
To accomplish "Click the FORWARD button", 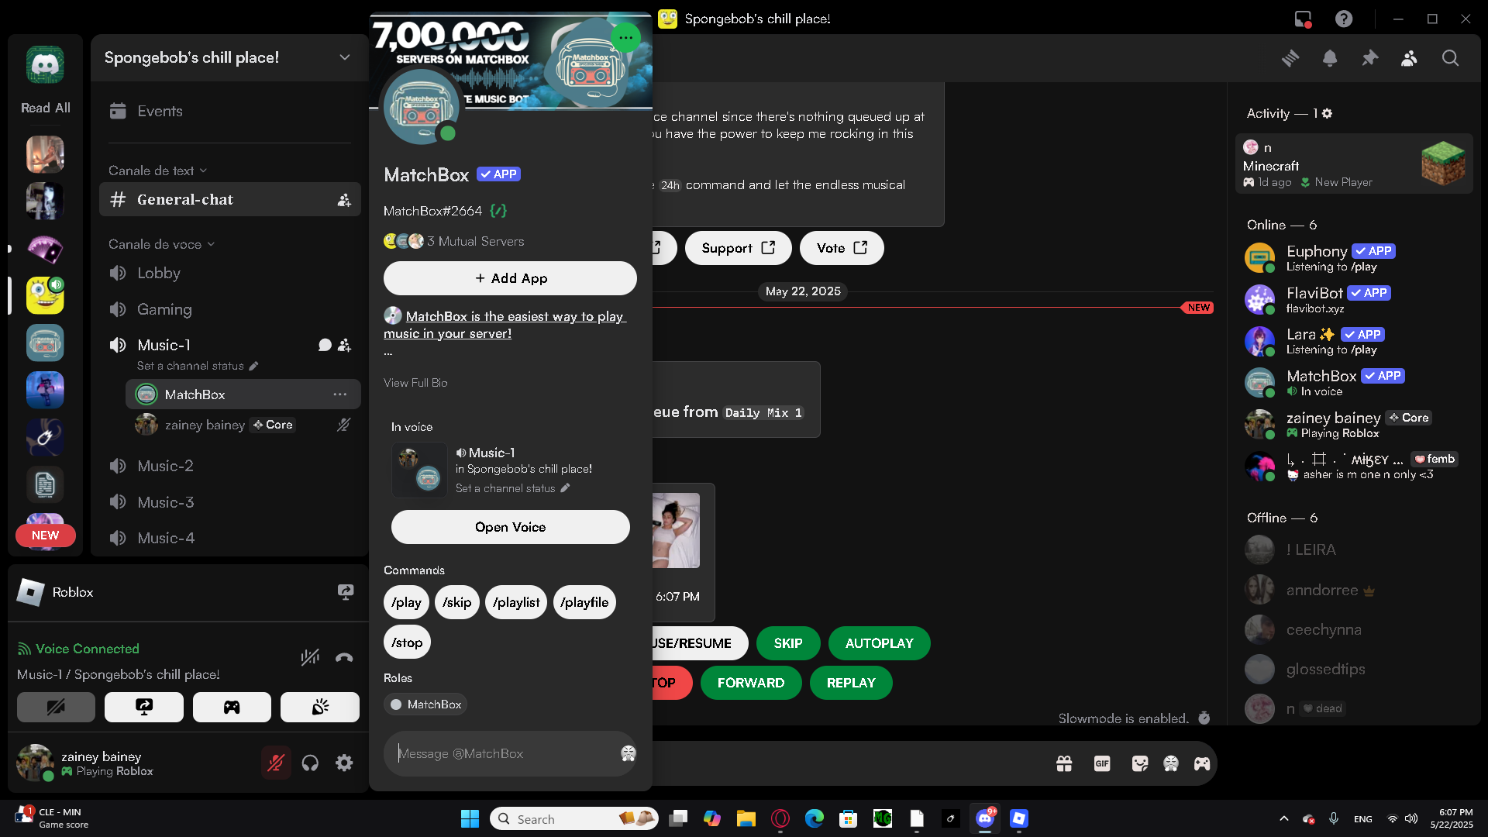I will tap(751, 683).
